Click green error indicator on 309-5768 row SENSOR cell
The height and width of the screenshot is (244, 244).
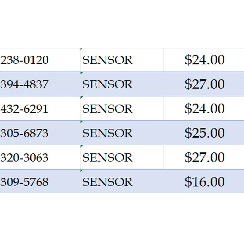pyautogui.click(x=81, y=171)
